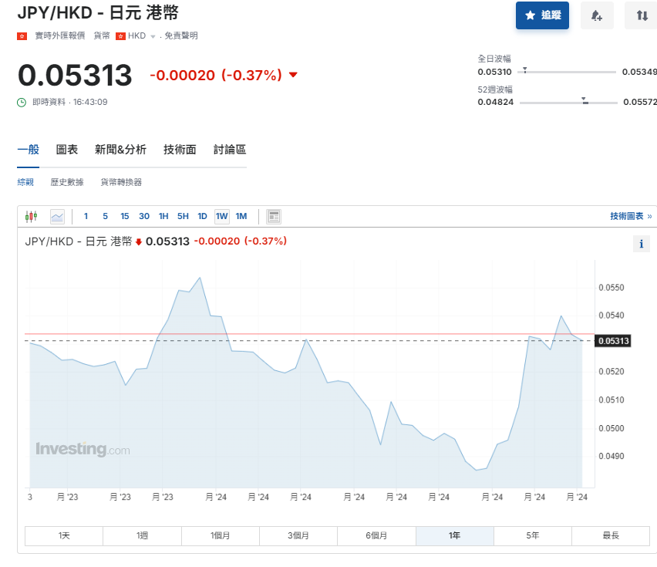
Task: Switch to area chart type icon
Action: pos(57,217)
